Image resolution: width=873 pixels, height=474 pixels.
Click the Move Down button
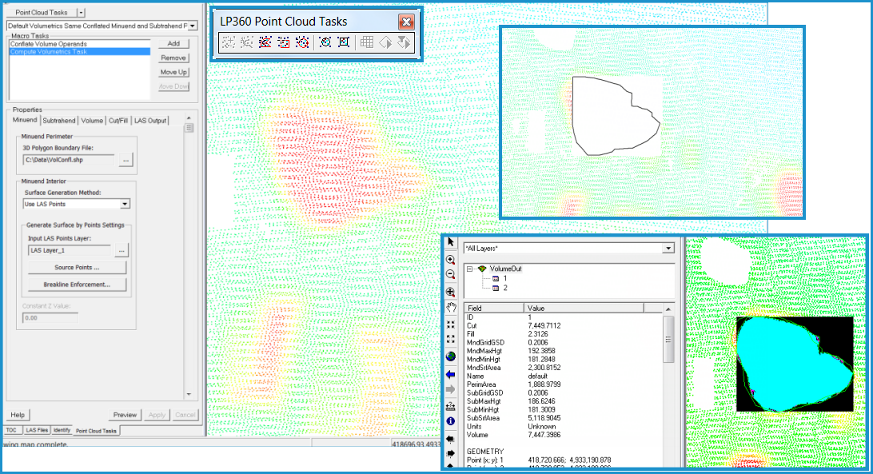coord(173,86)
